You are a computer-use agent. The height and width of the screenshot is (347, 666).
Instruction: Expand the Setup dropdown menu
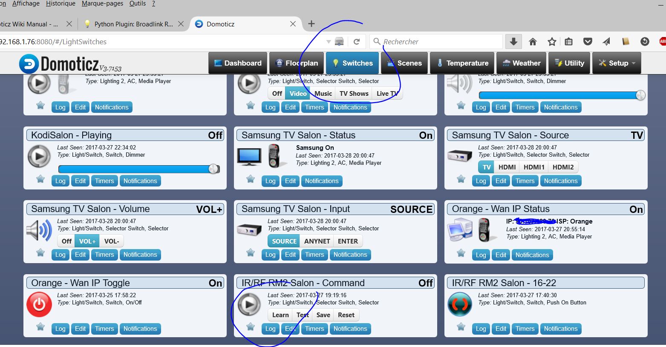[617, 63]
